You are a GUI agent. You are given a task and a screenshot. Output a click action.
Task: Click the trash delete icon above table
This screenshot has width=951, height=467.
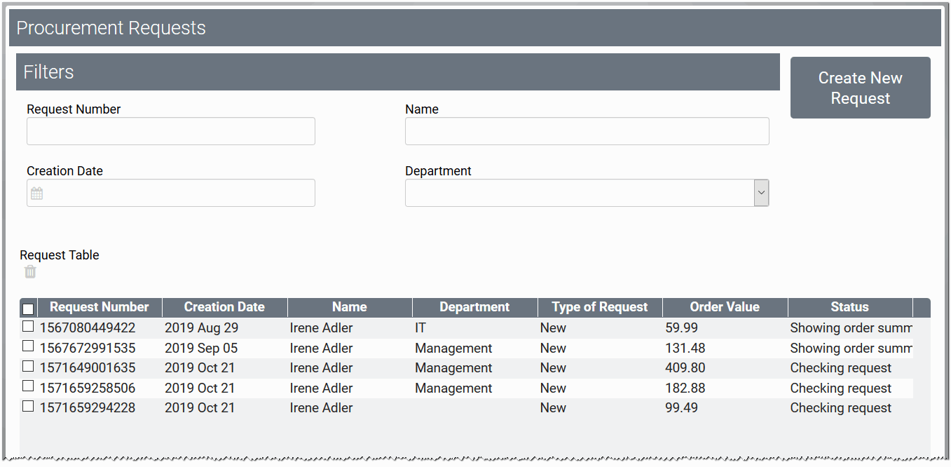(x=30, y=272)
